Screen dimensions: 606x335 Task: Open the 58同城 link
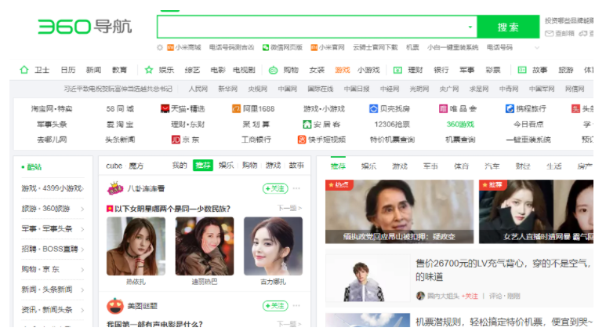pos(120,109)
